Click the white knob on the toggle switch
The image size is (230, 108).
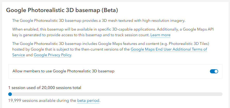[x=216, y=71]
